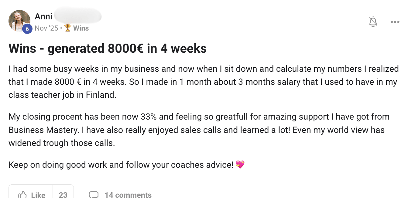The height and width of the screenshot is (198, 415).
Task: Open Anni's profile picture
Action: click(19, 21)
